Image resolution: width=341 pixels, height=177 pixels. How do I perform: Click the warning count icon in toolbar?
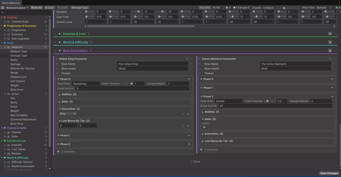[228, 8]
